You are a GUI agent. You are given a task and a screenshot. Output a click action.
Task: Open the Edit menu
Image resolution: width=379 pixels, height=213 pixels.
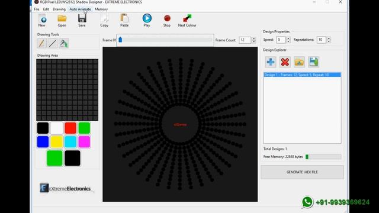click(x=46, y=9)
